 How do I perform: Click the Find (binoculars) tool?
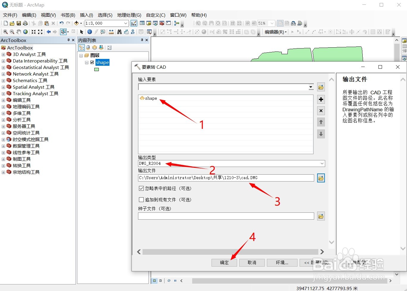(x=119, y=32)
